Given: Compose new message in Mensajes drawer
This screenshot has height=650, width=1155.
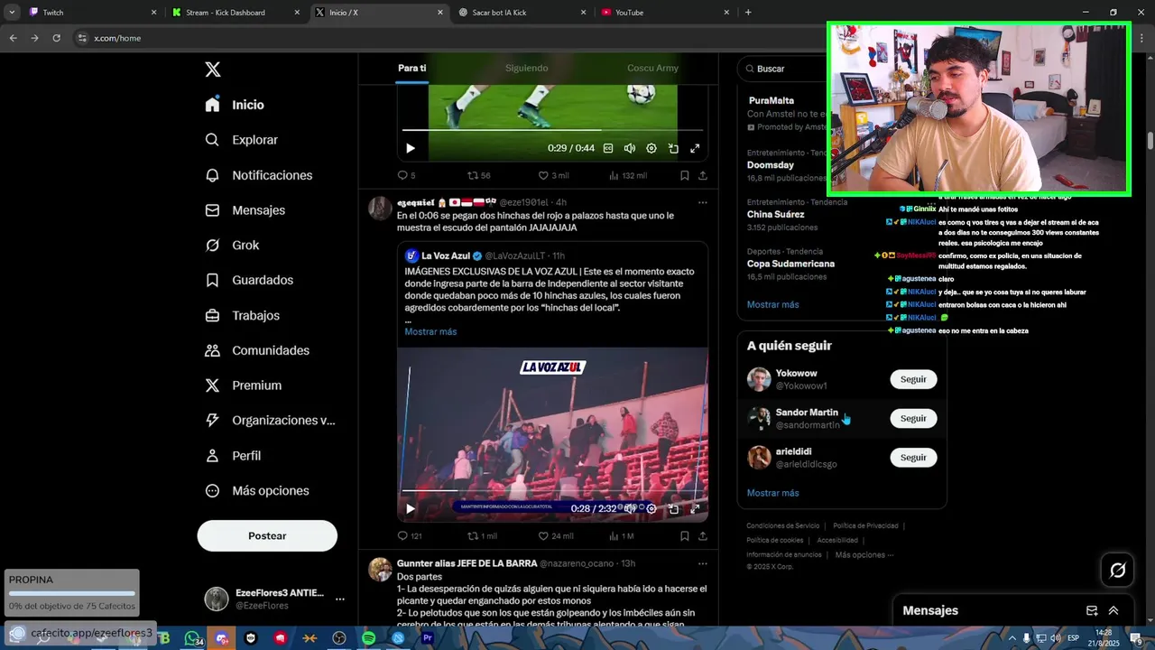Looking at the screenshot, I should [1092, 610].
